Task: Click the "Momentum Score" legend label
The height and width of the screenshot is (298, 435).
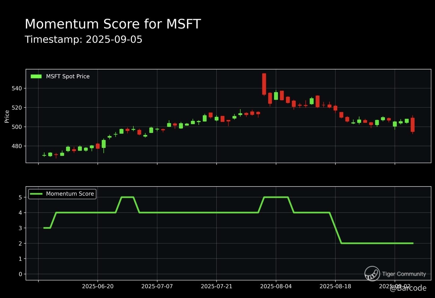Action: [70, 194]
